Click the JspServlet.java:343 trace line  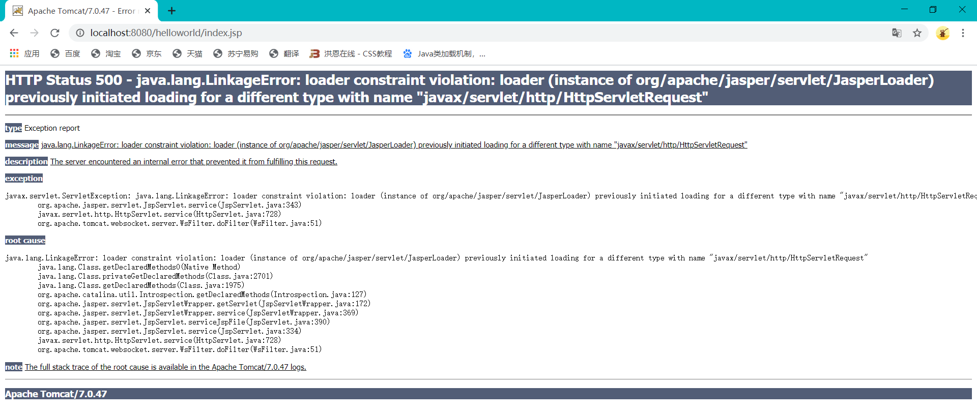click(x=169, y=205)
